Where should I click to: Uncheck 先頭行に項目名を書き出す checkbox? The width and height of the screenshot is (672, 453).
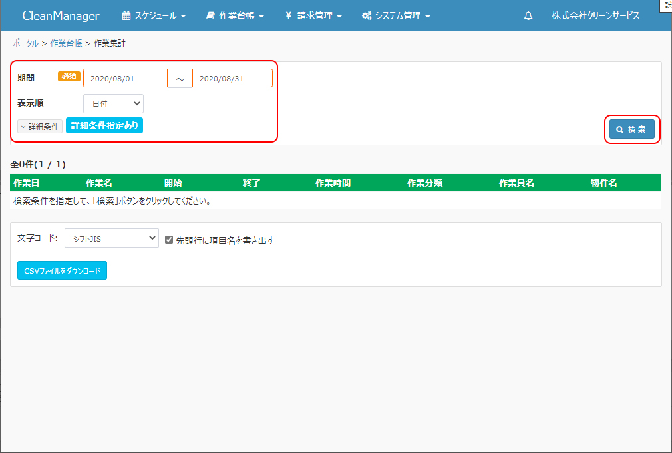tap(169, 240)
